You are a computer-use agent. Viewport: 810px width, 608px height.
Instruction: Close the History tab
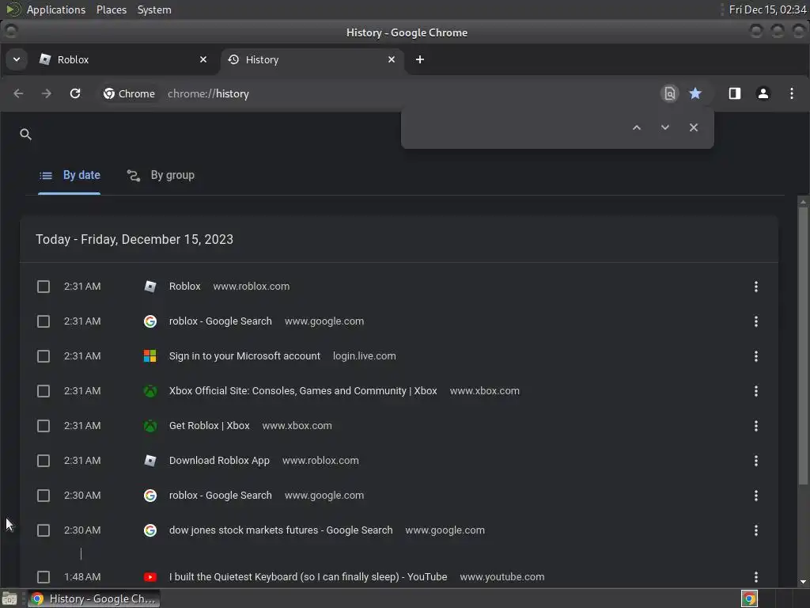(x=391, y=59)
